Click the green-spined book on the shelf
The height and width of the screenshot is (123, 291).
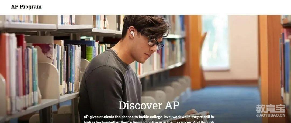pos(89,53)
